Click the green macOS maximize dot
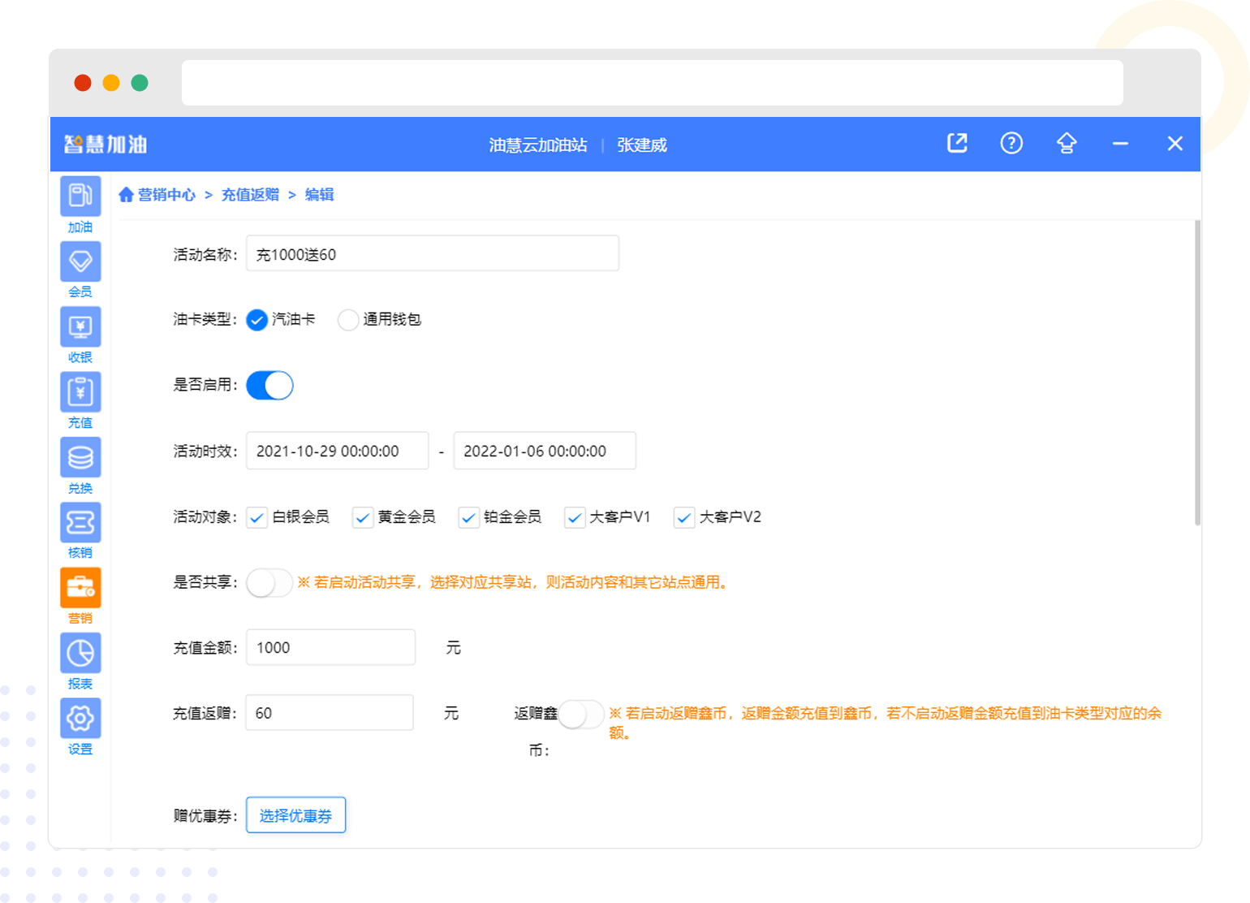The image size is (1250, 903). [140, 83]
